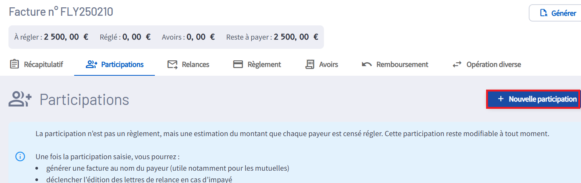
Task: Click the credit card icon for Règlement
Action: coord(238,64)
